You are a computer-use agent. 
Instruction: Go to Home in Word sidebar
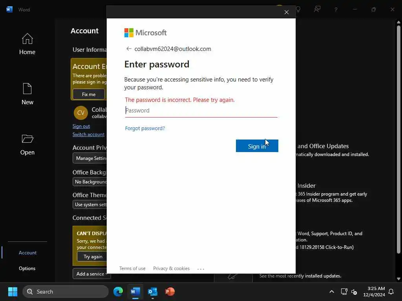pos(27,44)
